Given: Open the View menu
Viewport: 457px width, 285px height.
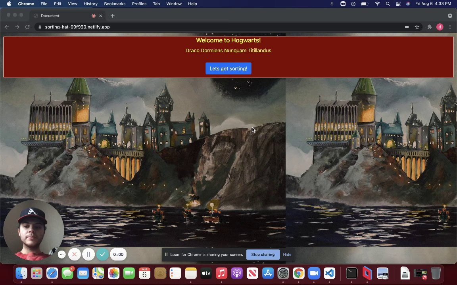Looking at the screenshot, I should [x=73, y=4].
